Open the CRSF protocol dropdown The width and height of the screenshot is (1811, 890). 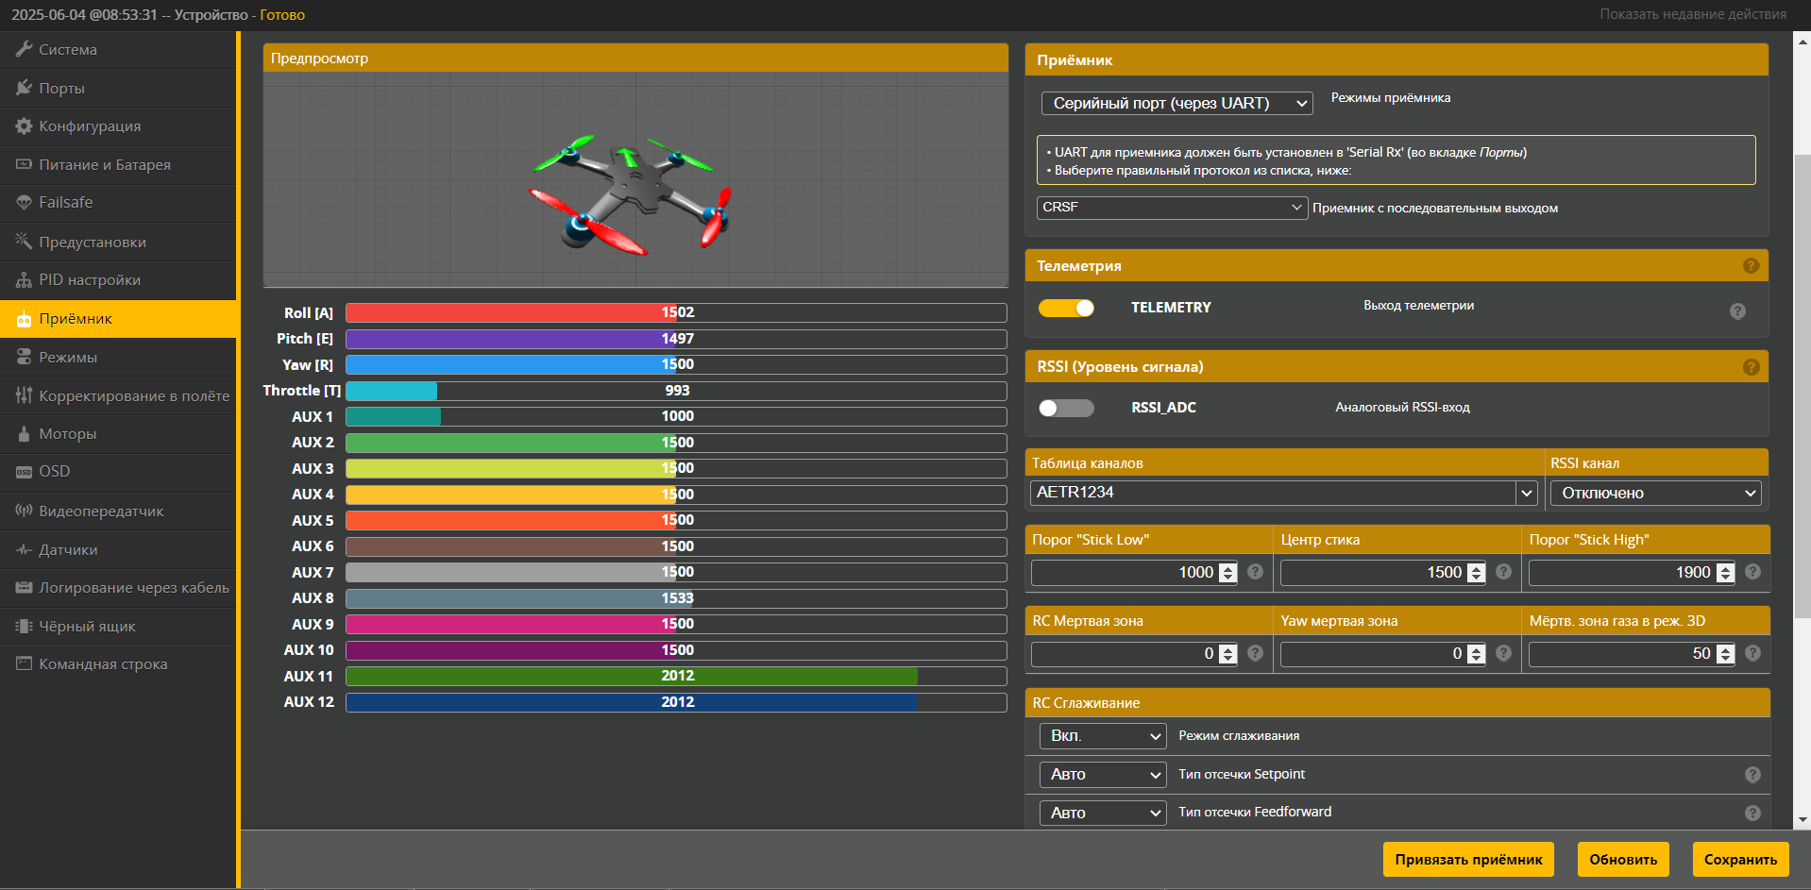[1172, 208]
